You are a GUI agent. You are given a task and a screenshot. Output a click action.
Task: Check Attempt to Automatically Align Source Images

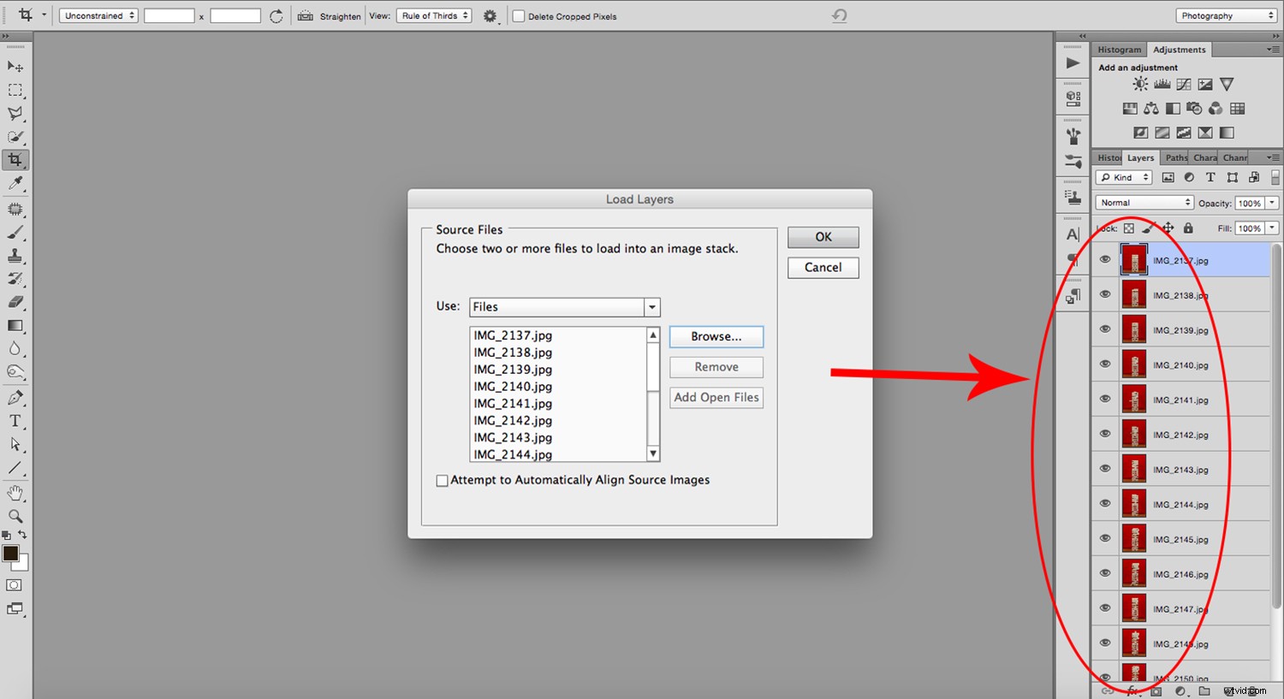(x=442, y=480)
